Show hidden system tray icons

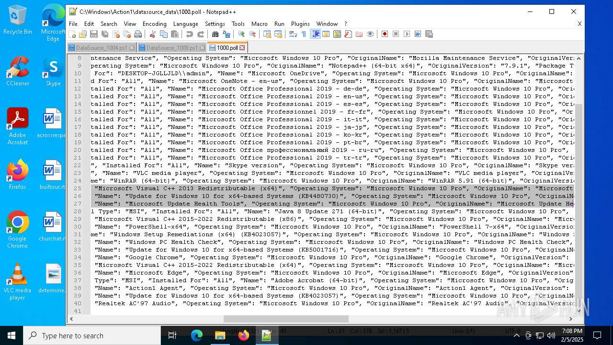516,335
